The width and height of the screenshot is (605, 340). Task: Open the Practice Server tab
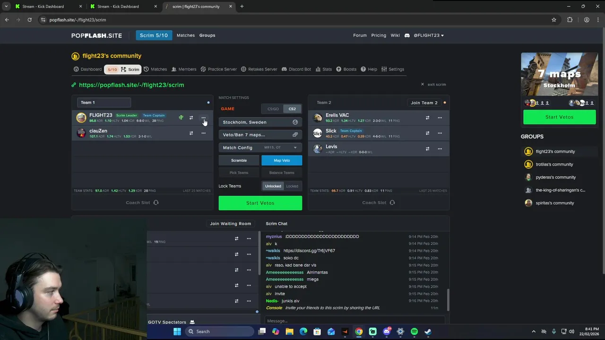[218, 69]
